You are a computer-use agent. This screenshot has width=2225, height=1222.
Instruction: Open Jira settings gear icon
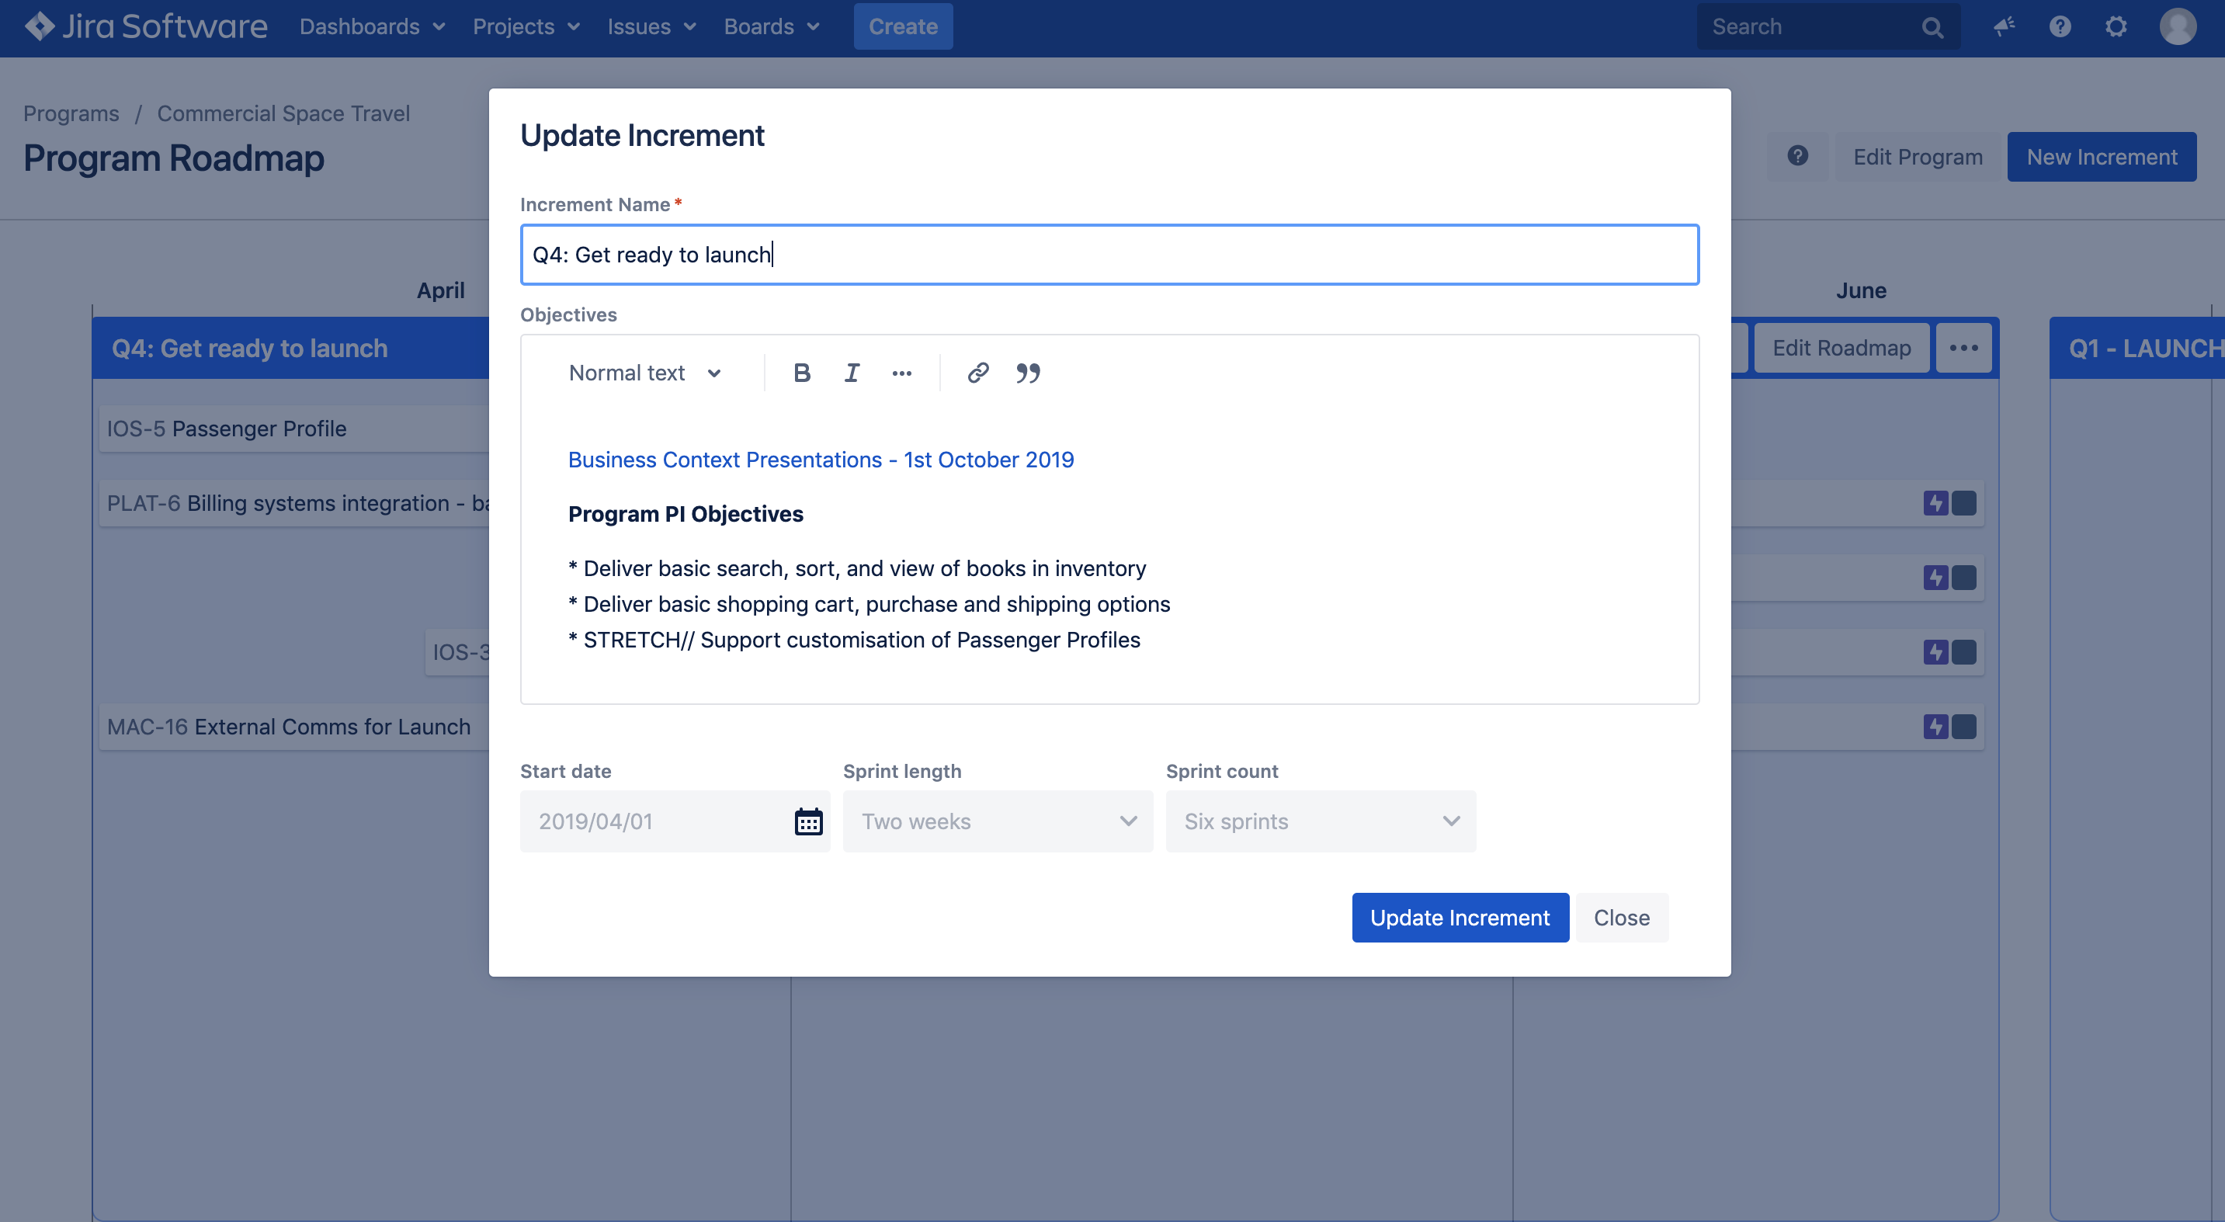coord(2116,26)
